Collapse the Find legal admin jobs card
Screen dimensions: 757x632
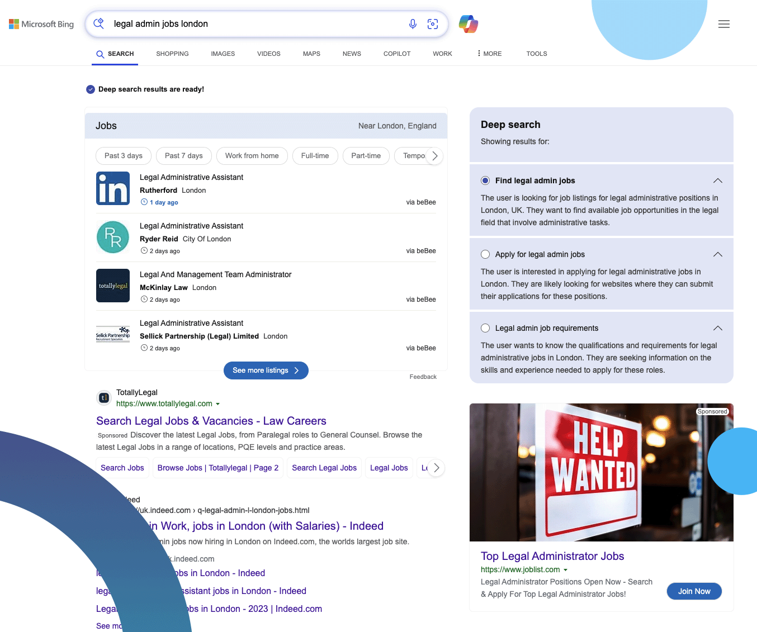pos(717,180)
